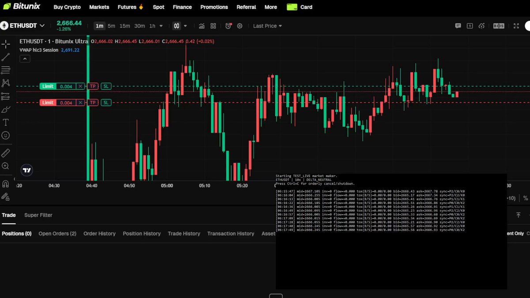Select the 5m timeframe
Image resolution: width=530 pixels, height=298 pixels.
(111, 26)
